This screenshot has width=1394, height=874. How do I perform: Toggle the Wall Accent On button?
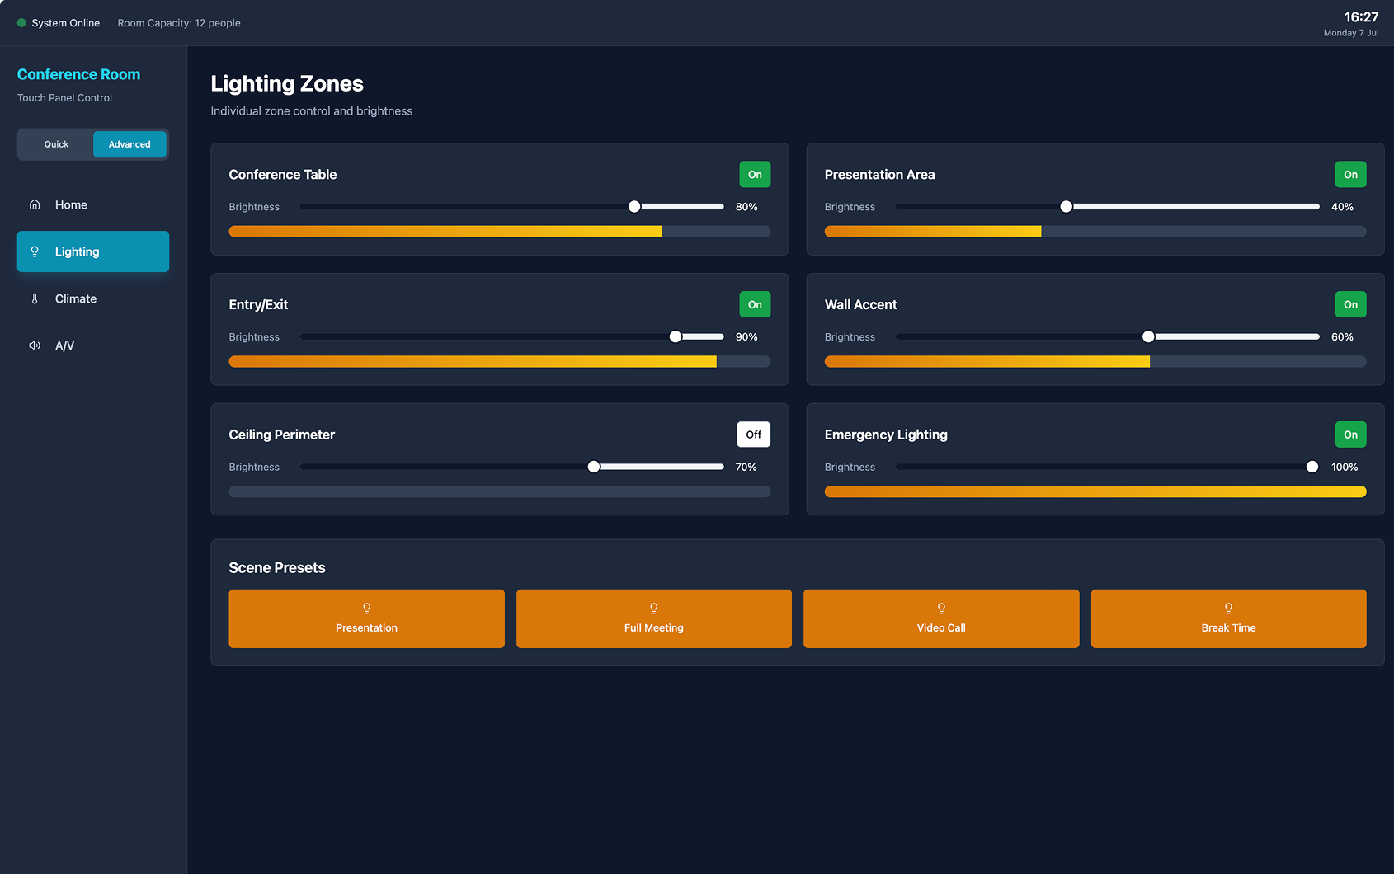(x=1350, y=304)
